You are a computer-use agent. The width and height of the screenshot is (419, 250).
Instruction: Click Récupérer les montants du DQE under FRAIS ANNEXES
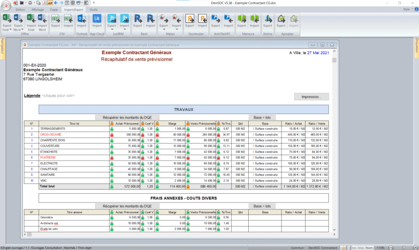(x=127, y=206)
